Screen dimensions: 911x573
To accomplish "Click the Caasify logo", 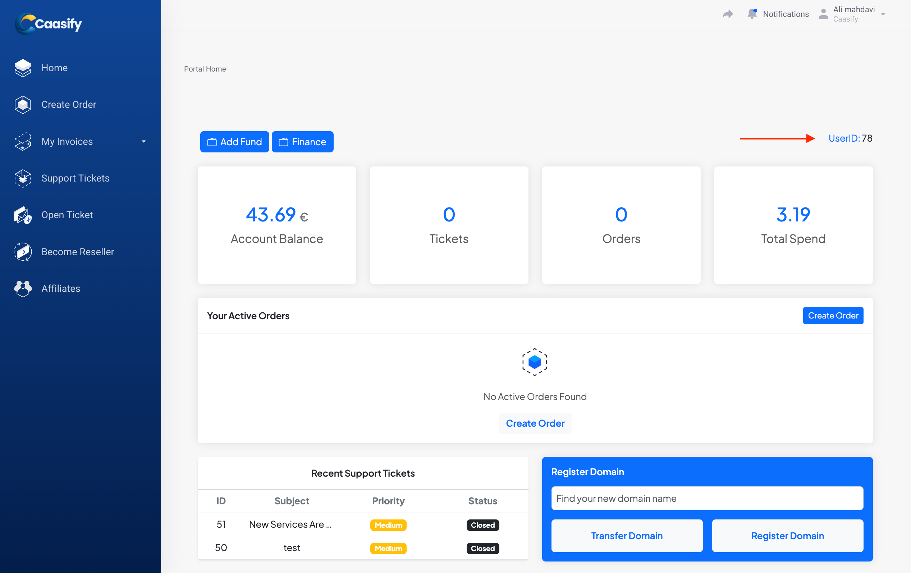I will click(49, 23).
